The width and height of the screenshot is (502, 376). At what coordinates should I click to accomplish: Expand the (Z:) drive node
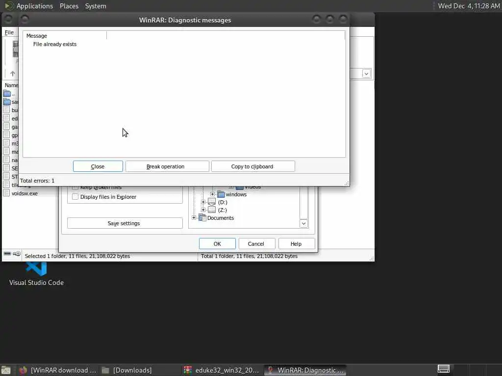(203, 210)
